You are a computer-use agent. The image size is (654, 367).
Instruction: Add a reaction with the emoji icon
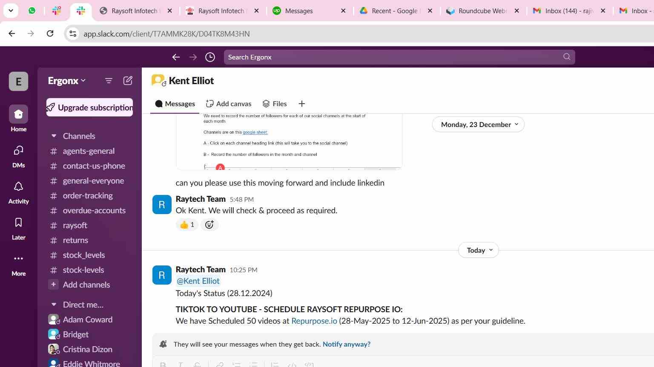click(209, 225)
